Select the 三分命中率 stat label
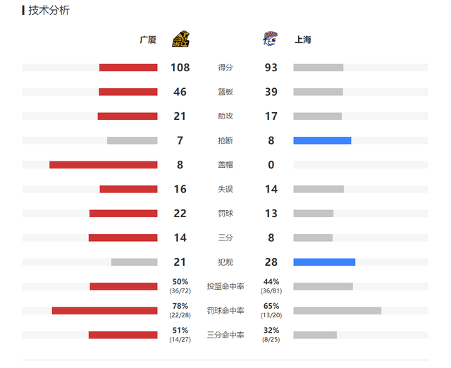This screenshot has width=451, height=368. coord(225,335)
